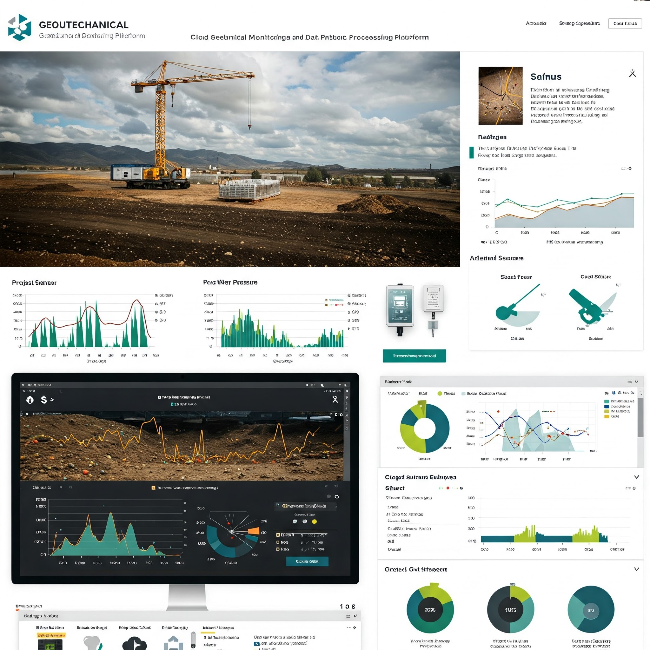Toggle the gray dot above the radar panel
Image resolution: width=650 pixels, height=650 pixels.
[x=329, y=497]
